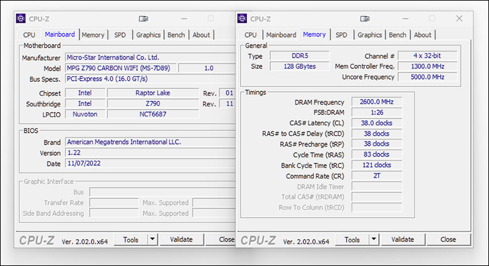Click 5000.0 MHz uncore frequency field
This screenshot has width=489, height=266.
coord(428,77)
